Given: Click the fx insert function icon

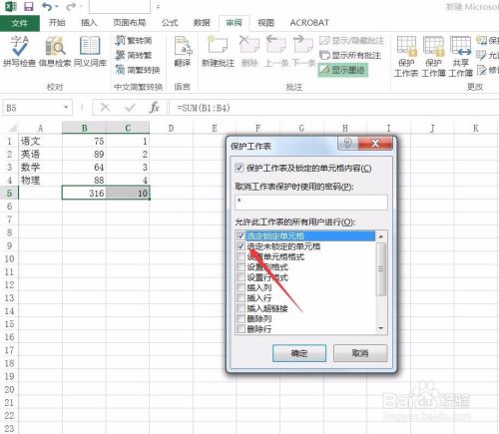Looking at the screenshot, I should click(x=155, y=108).
